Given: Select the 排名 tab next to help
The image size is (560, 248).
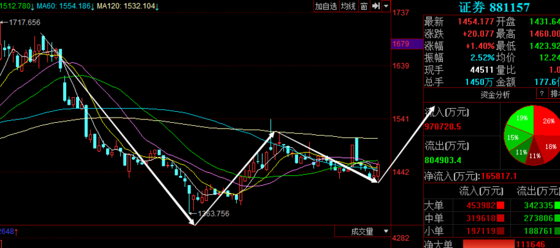Looking at the screenshot, I should tap(555, 94).
